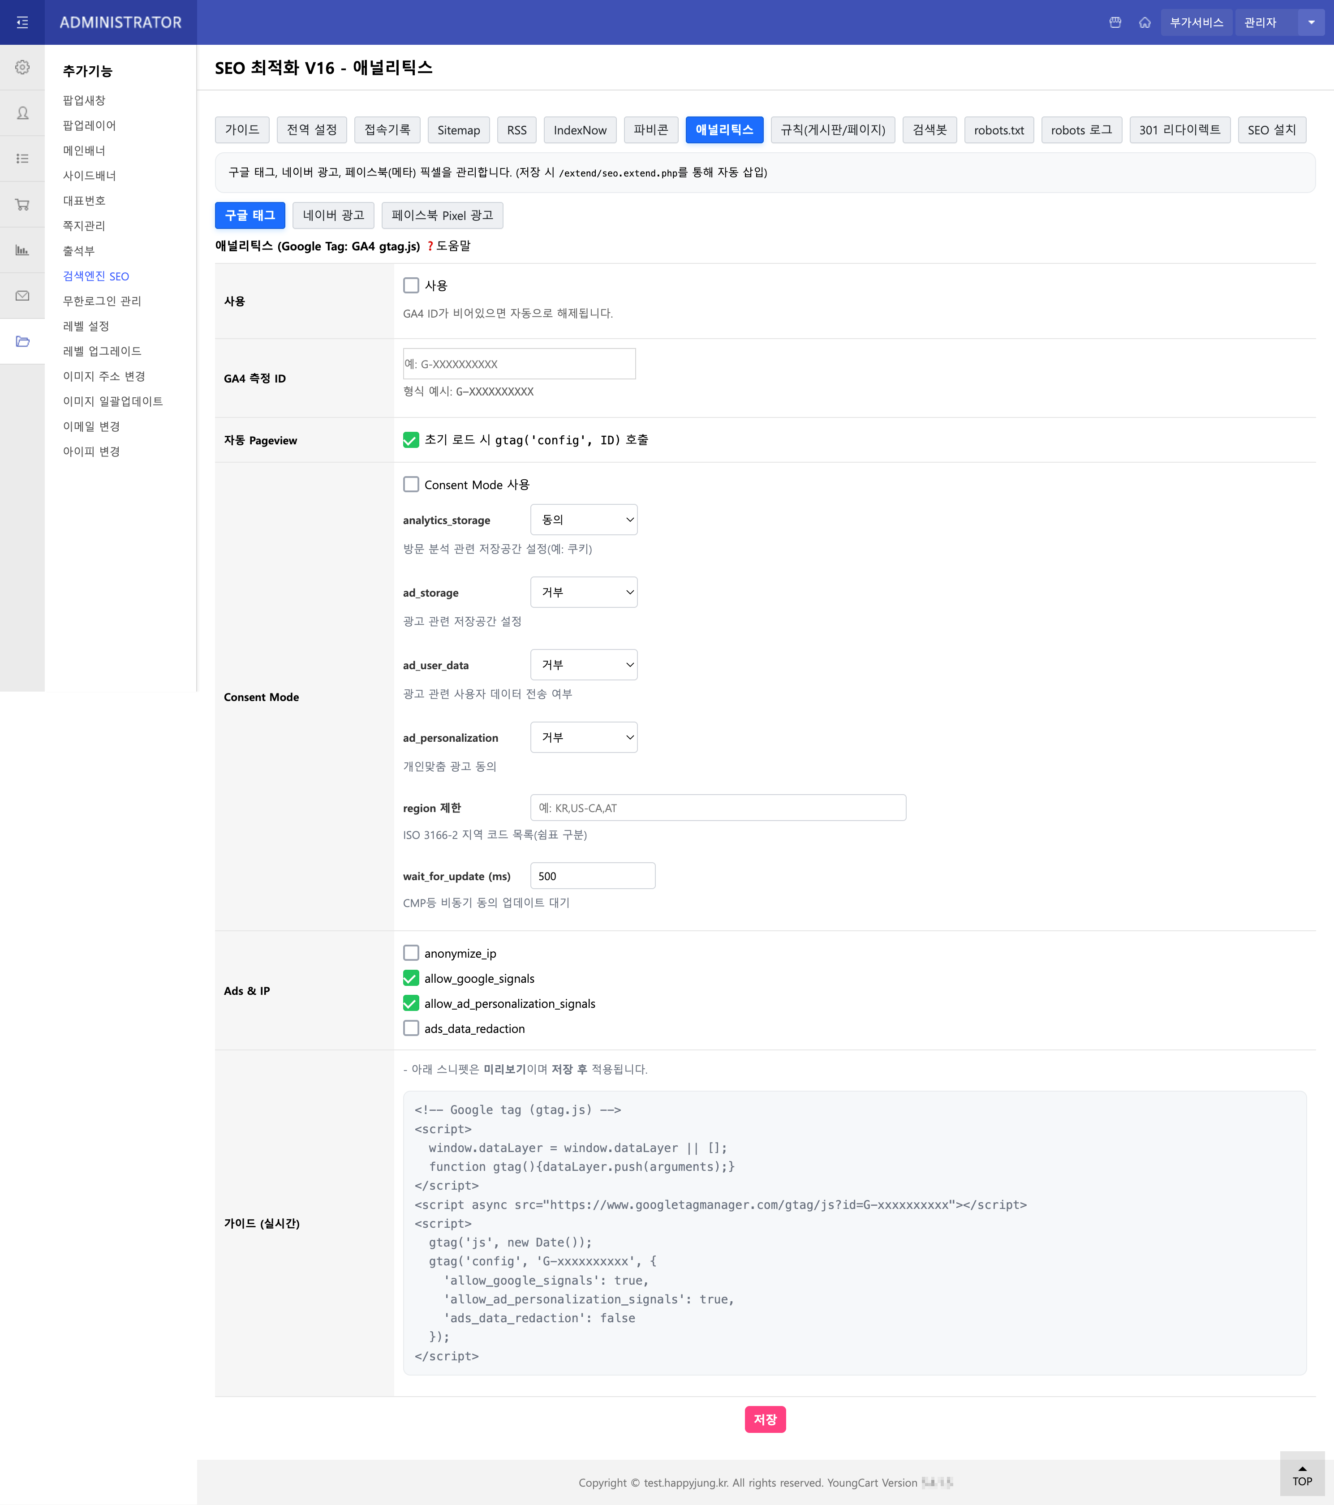Viewport: 1334px width, 1505px height.
Task: Select the 네이버 광고 sub-tab
Action: click(x=333, y=216)
